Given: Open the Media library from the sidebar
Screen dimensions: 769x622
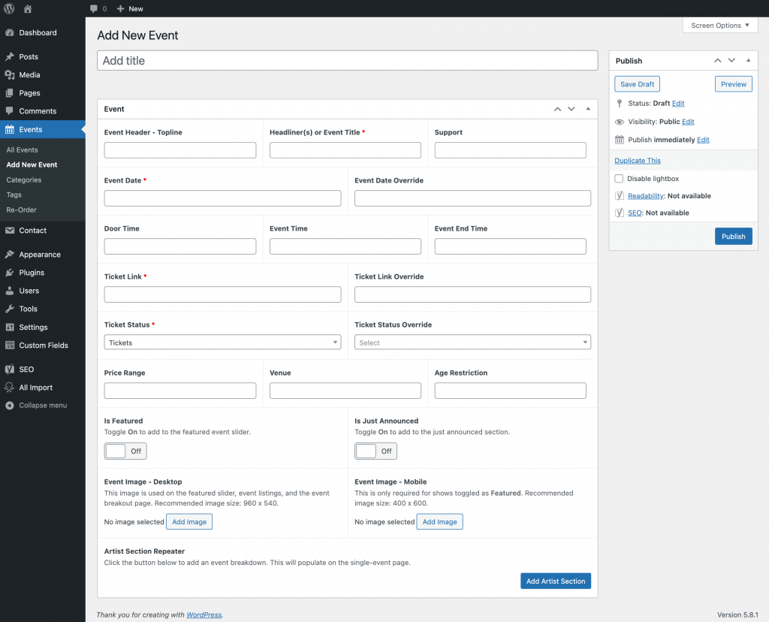Looking at the screenshot, I should pos(30,74).
